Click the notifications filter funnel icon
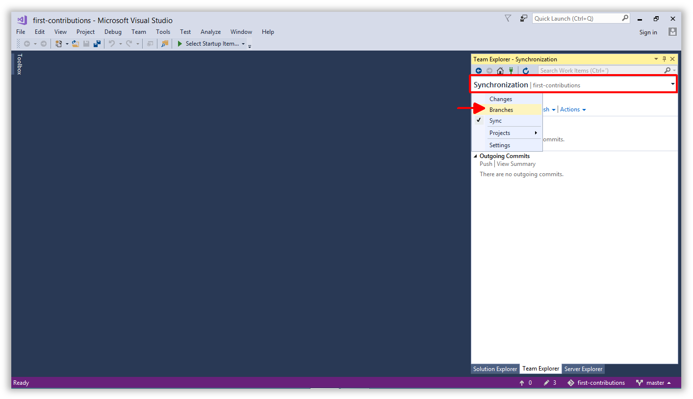This screenshot has height=399, width=693. coord(508,18)
